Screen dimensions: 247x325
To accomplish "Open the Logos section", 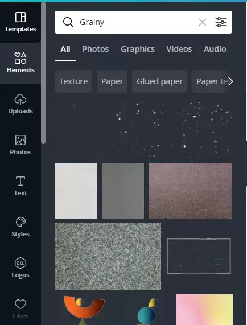I will point(20,268).
